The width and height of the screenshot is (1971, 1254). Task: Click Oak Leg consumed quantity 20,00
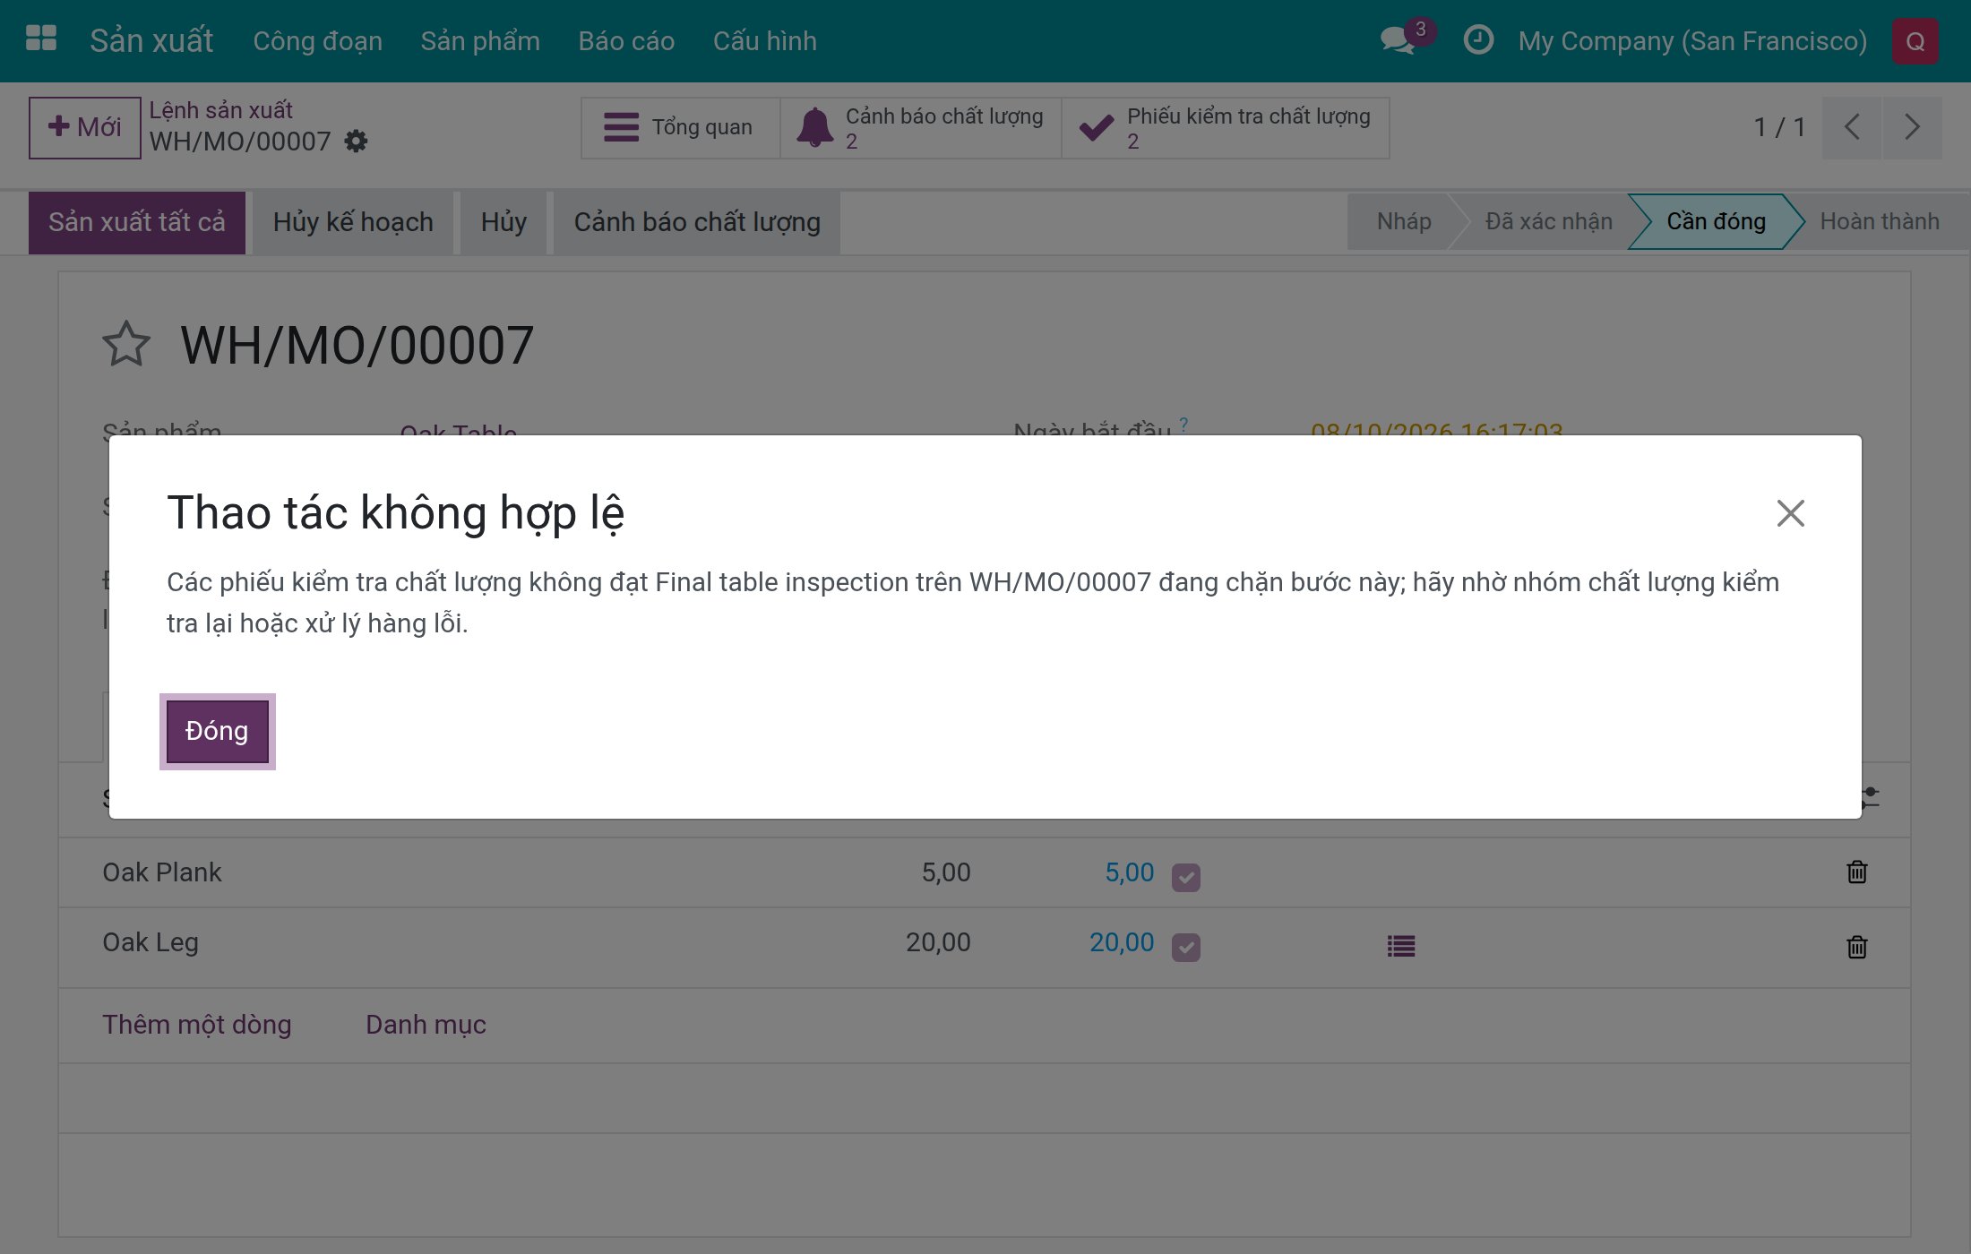(x=1122, y=942)
